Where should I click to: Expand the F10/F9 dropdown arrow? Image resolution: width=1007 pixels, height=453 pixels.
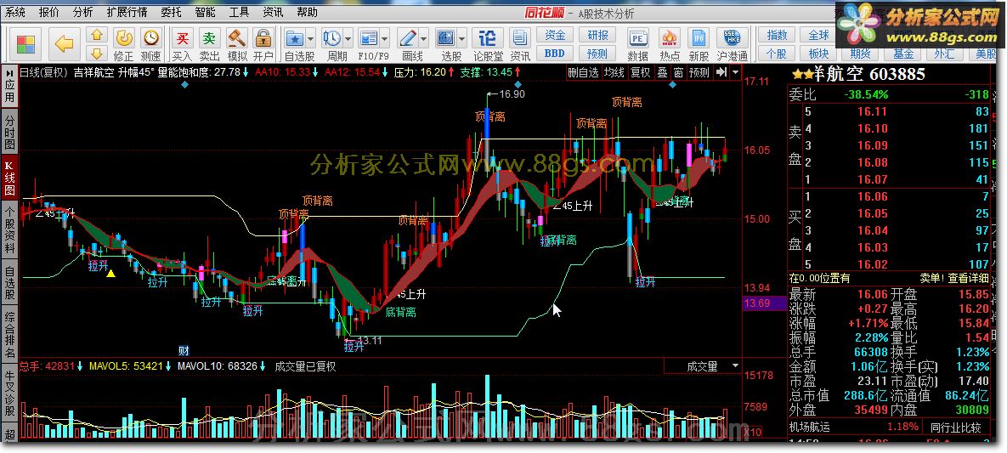click(x=385, y=38)
